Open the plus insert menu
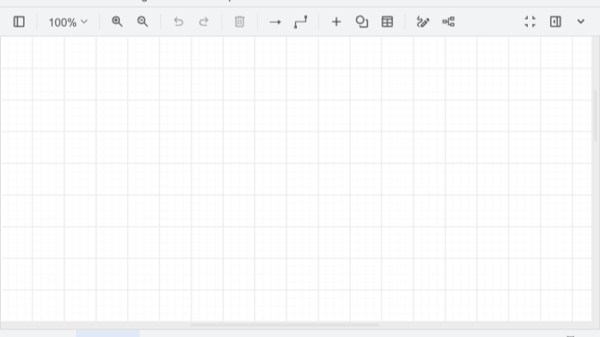 tap(336, 21)
